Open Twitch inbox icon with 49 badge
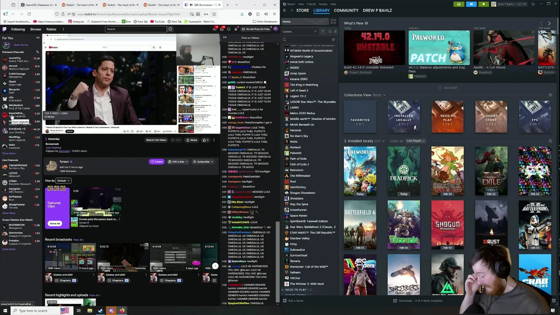This screenshot has width=560, height=315. (x=222, y=29)
